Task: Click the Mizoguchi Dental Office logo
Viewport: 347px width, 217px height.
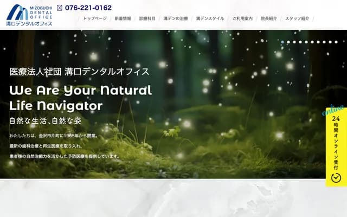Action: point(29,15)
